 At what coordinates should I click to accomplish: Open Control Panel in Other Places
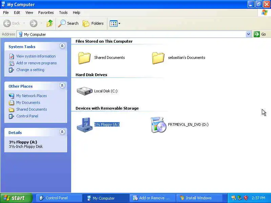[x=27, y=116]
